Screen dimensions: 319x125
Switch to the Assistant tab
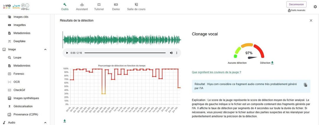[x=82, y=7]
